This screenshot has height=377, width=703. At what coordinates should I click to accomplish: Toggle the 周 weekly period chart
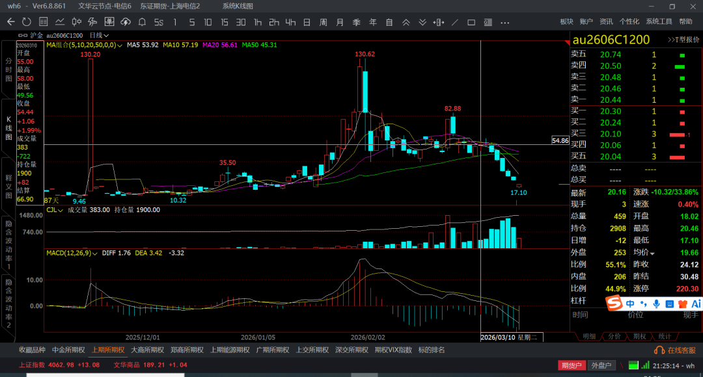pos(323,22)
